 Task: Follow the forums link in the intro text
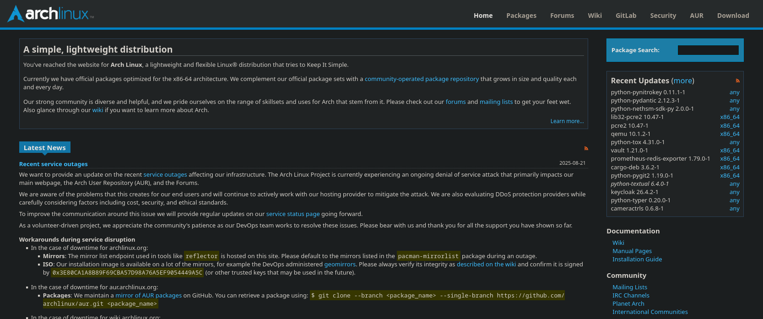(x=455, y=102)
